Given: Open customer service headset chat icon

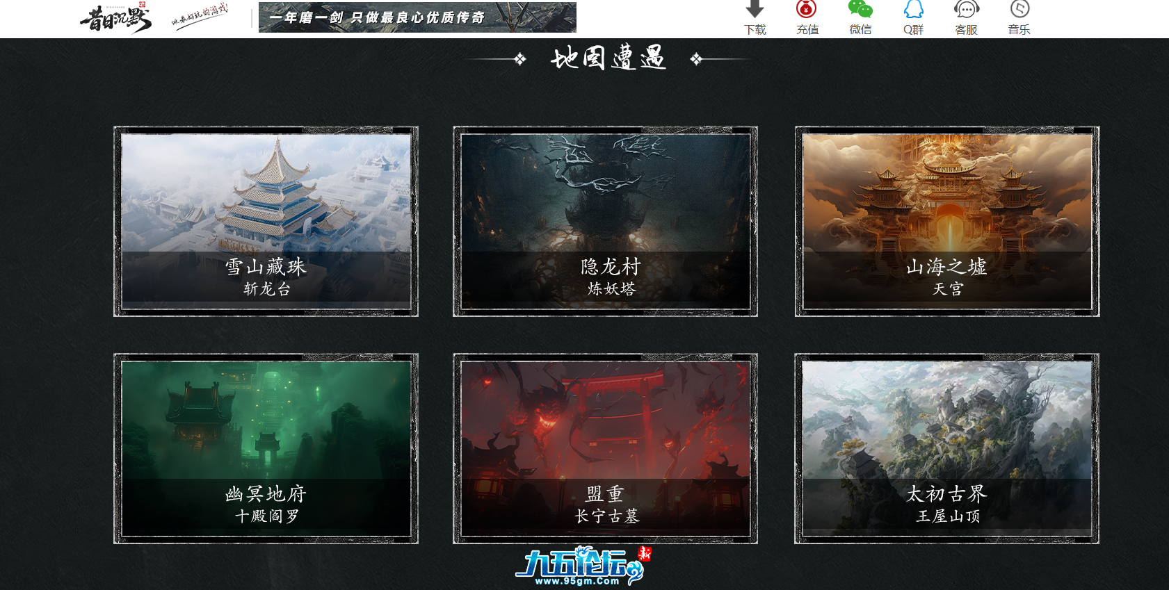Looking at the screenshot, I should click(x=966, y=9).
